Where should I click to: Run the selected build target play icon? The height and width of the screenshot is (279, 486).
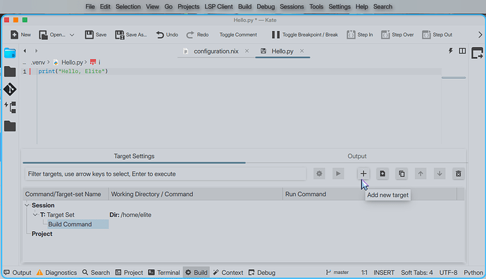338,174
